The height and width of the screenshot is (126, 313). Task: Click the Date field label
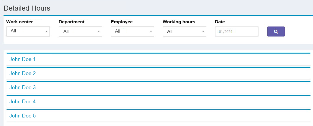click(220, 22)
